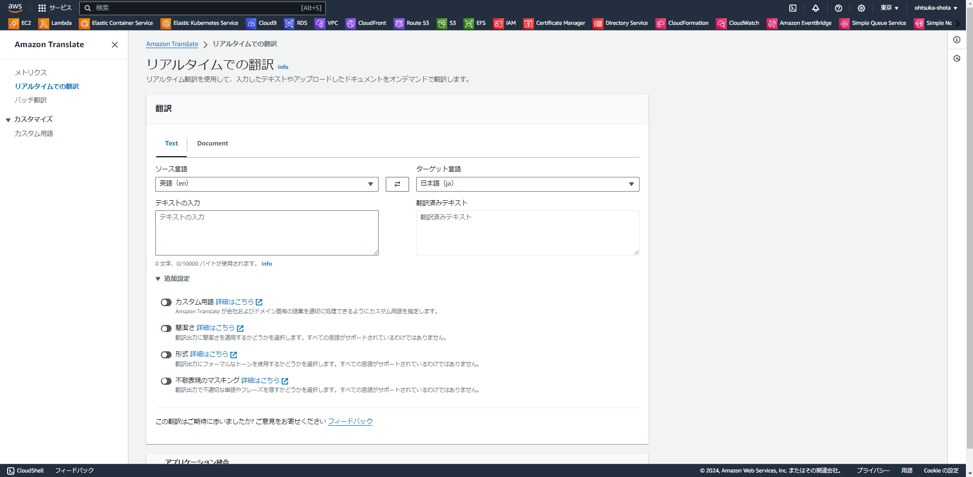This screenshot has width=973, height=477.
Task: Open the RDS shortcut
Action: [296, 23]
